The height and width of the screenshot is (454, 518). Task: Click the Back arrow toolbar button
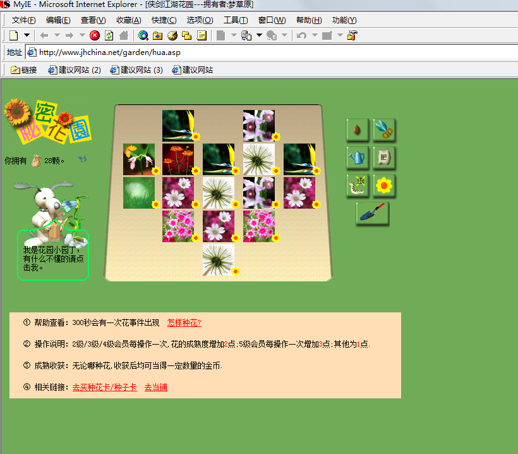point(44,35)
